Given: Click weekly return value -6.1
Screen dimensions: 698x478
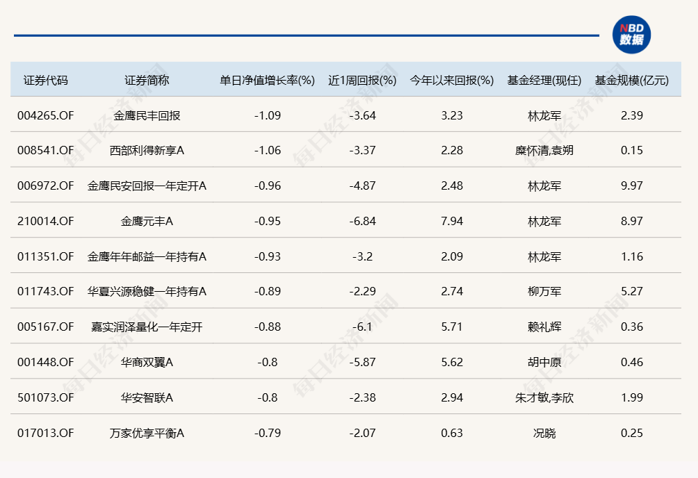Looking at the screenshot, I should click(x=362, y=327).
